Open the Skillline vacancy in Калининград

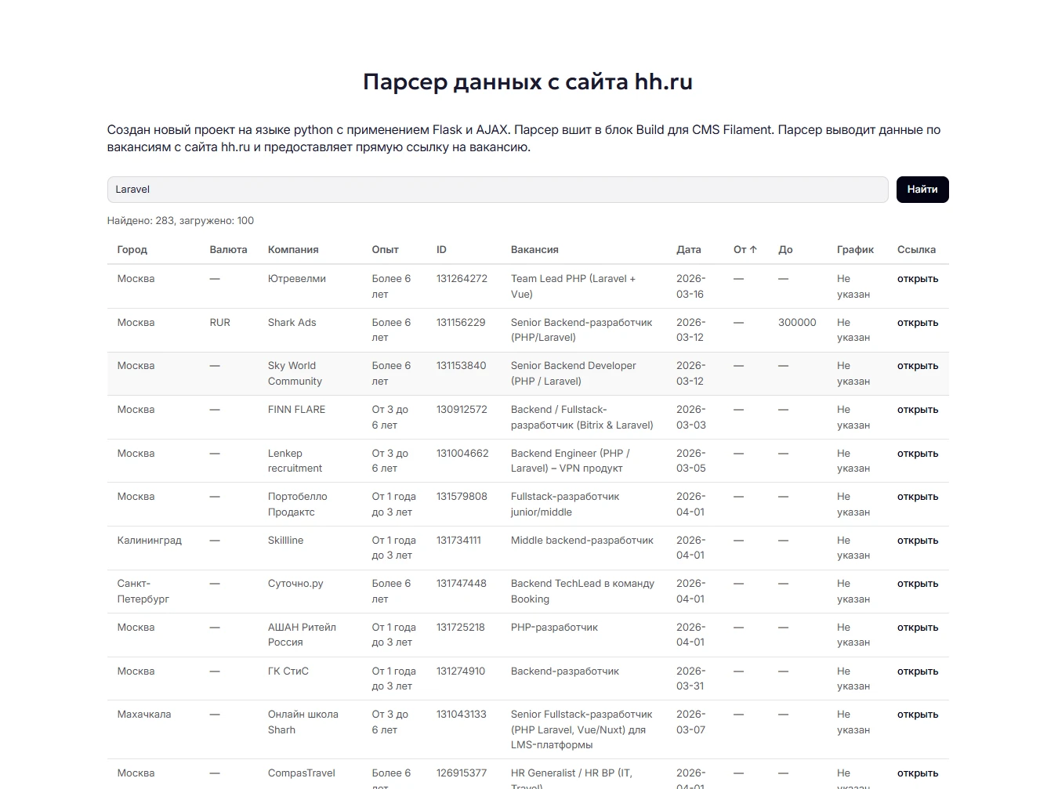917,540
